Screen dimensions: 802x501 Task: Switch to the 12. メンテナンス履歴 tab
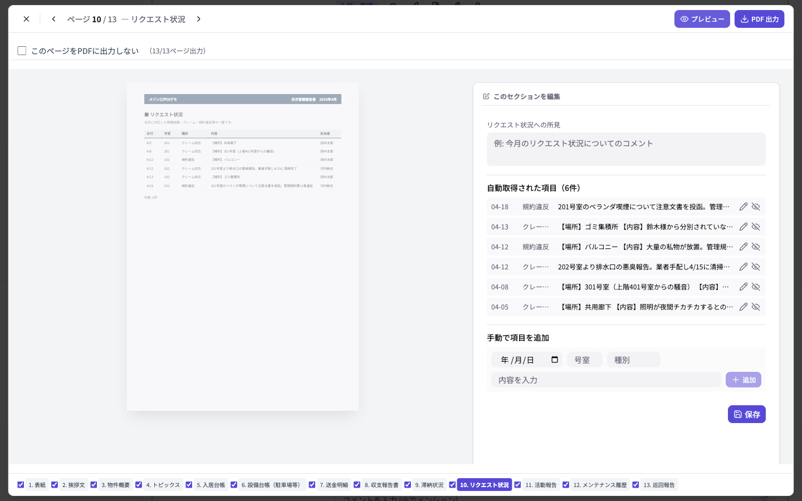pyautogui.click(x=600, y=485)
